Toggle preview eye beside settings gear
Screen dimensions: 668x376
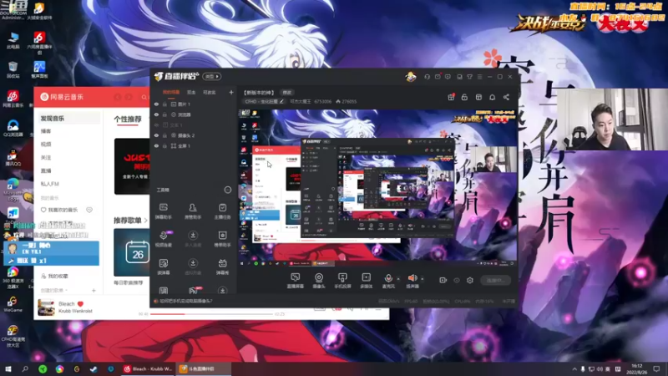(456, 280)
